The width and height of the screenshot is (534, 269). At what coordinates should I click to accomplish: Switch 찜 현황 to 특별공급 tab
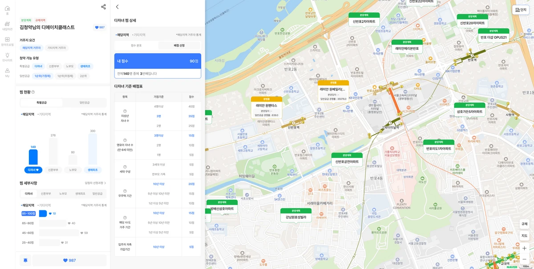[x=41, y=103]
